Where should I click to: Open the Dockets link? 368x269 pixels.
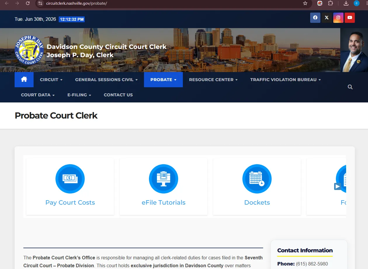point(257,203)
